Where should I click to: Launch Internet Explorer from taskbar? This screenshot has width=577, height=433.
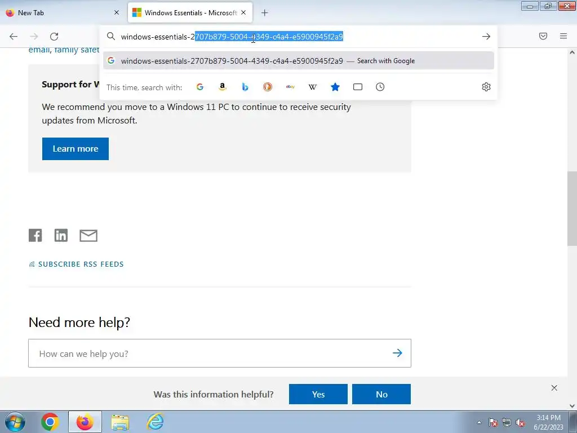click(x=156, y=422)
